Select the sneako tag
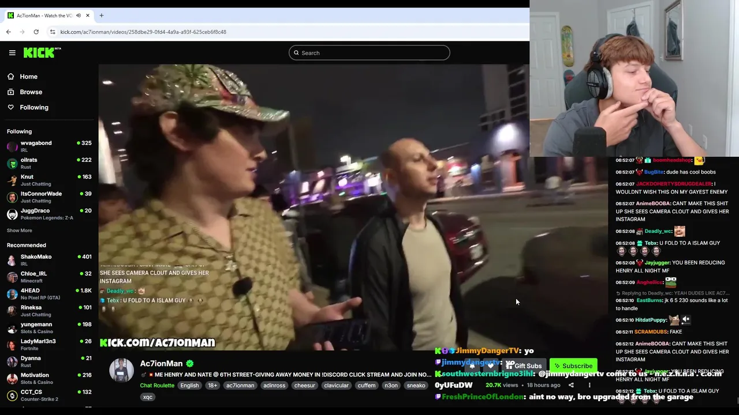This screenshot has height=415, width=739. (416, 386)
